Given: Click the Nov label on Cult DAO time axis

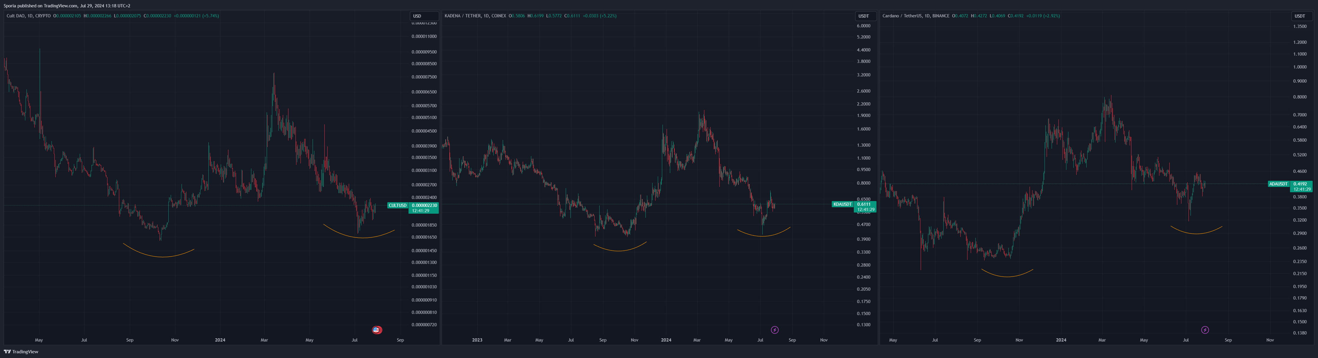Looking at the screenshot, I should pos(175,340).
